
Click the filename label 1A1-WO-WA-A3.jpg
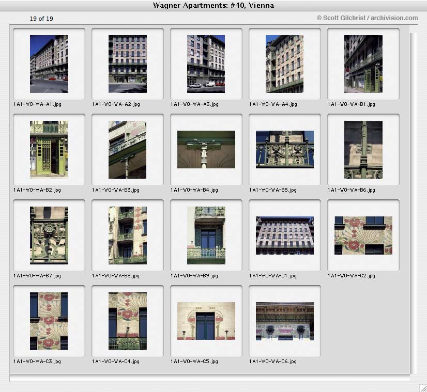[x=194, y=104]
